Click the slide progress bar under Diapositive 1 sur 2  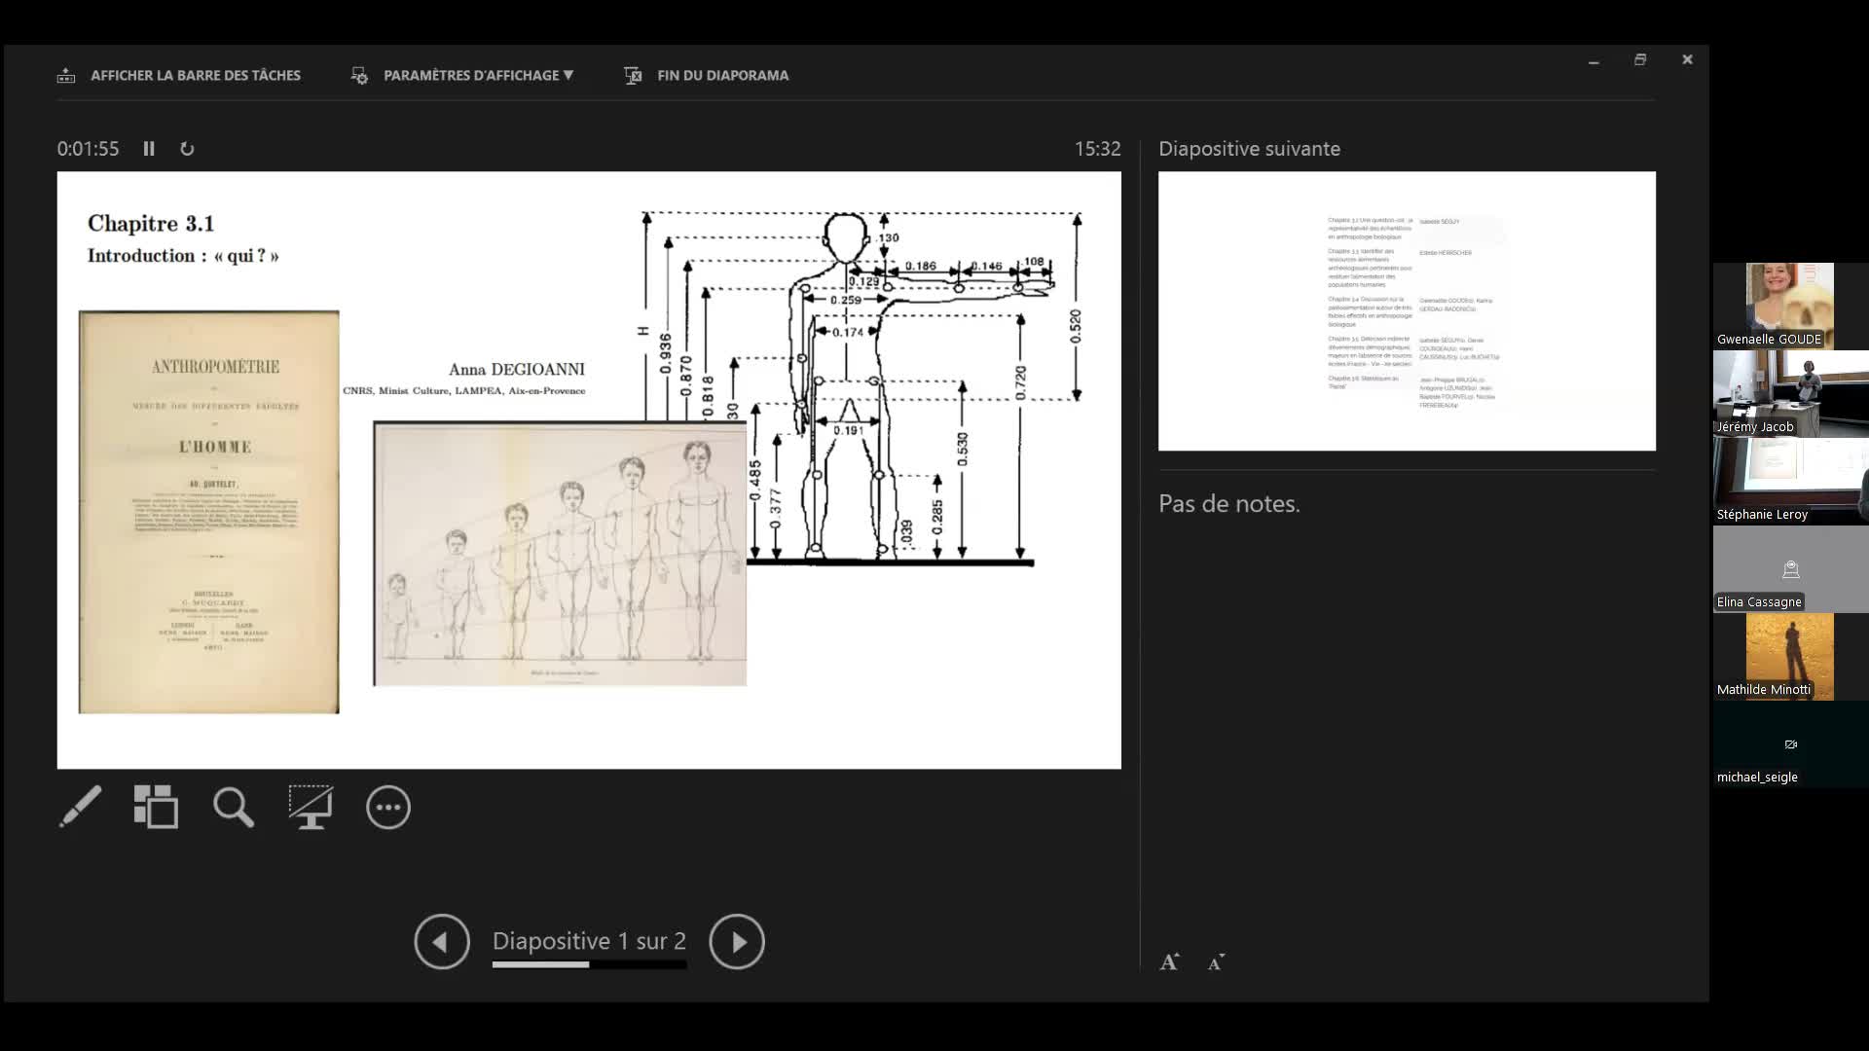click(x=589, y=964)
